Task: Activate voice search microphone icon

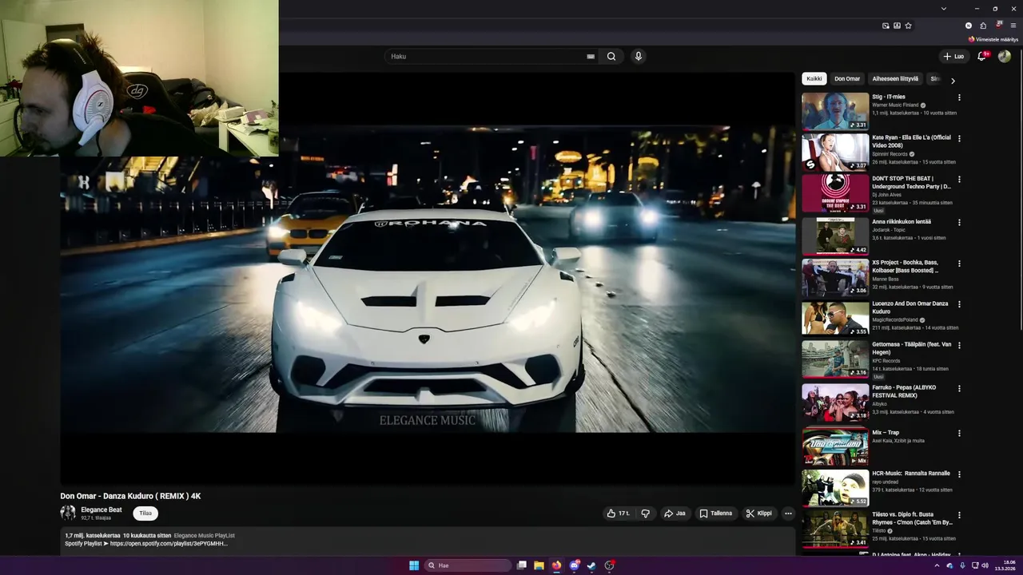Action: [x=638, y=57]
